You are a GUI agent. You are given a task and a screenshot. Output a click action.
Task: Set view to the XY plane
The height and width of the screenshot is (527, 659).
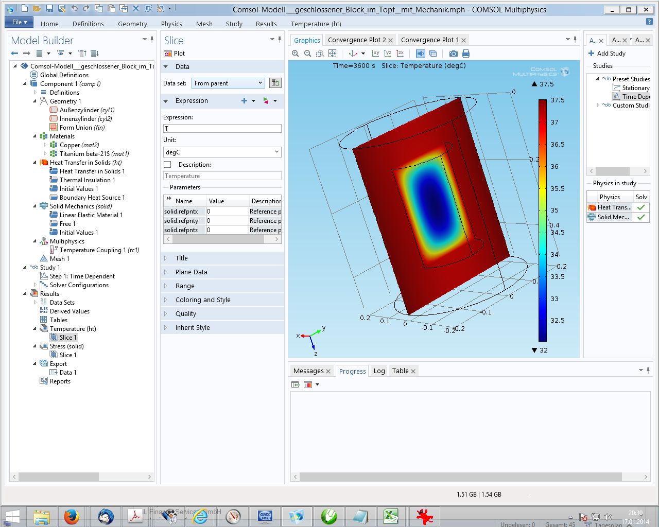tap(375, 54)
